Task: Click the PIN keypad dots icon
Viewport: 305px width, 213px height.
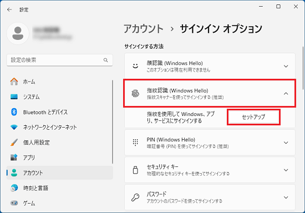Action: coord(135,143)
